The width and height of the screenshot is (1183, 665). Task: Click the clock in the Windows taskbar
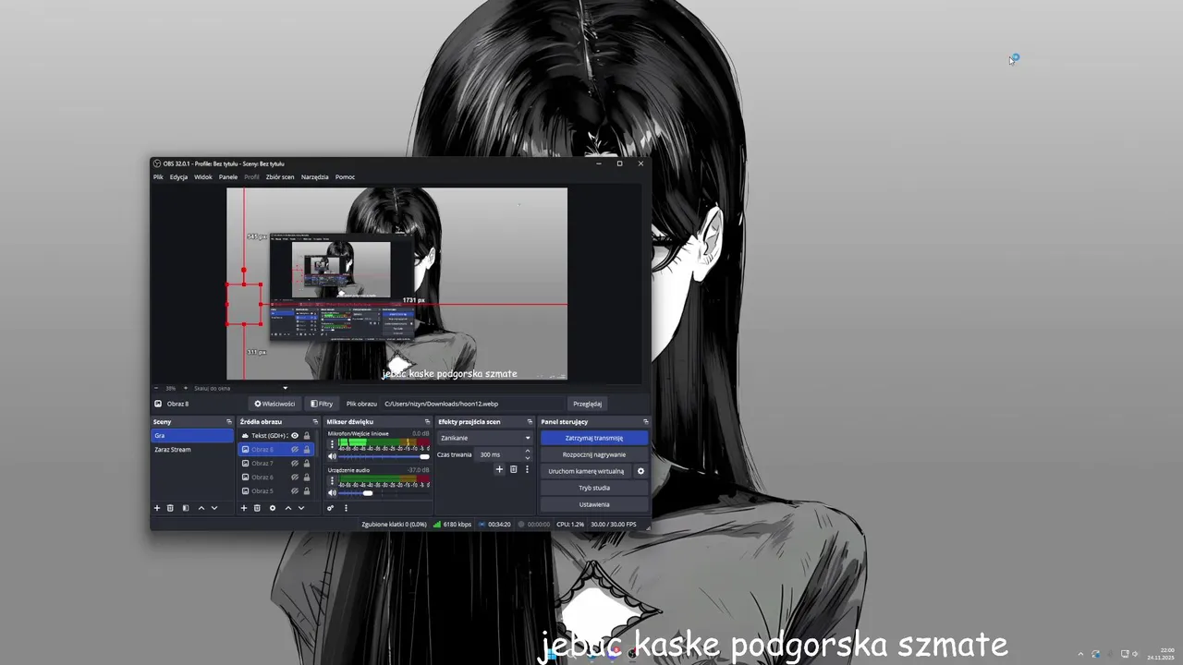tap(1161, 654)
